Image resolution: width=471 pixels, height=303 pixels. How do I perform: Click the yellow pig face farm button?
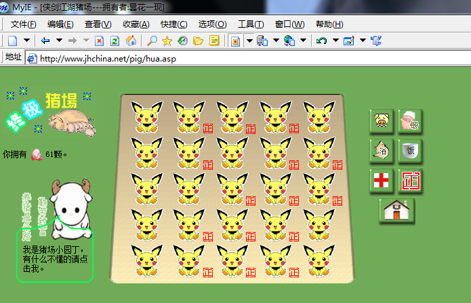[382, 121]
